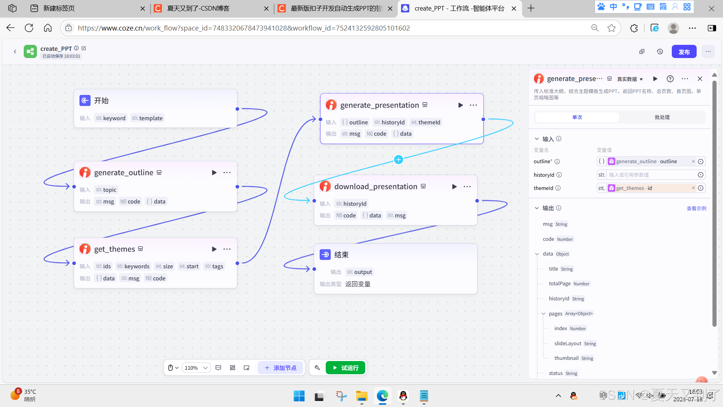Click the auto-layout grid icon
The height and width of the screenshot is (407, 723).
pyautogui.click(x=232, y=368)
